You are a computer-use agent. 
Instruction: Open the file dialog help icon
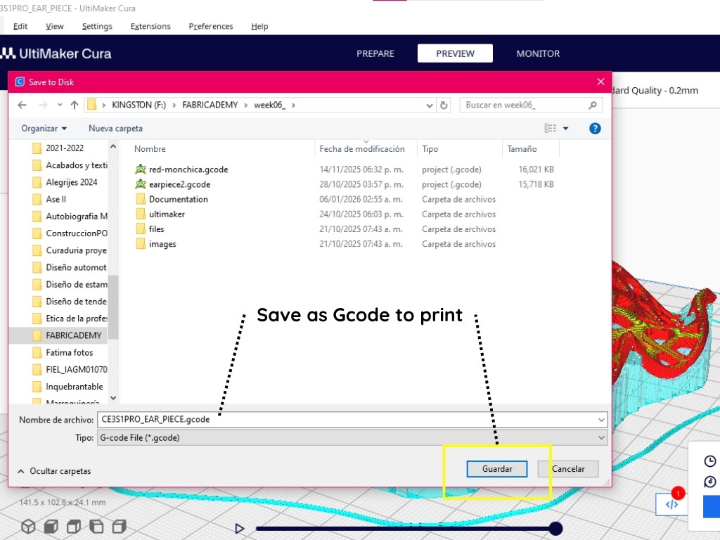click(x=595, y=129)
